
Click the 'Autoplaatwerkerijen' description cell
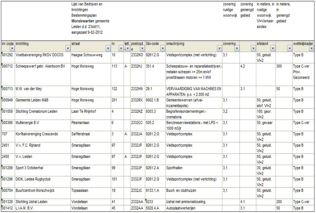click(194, 208)
